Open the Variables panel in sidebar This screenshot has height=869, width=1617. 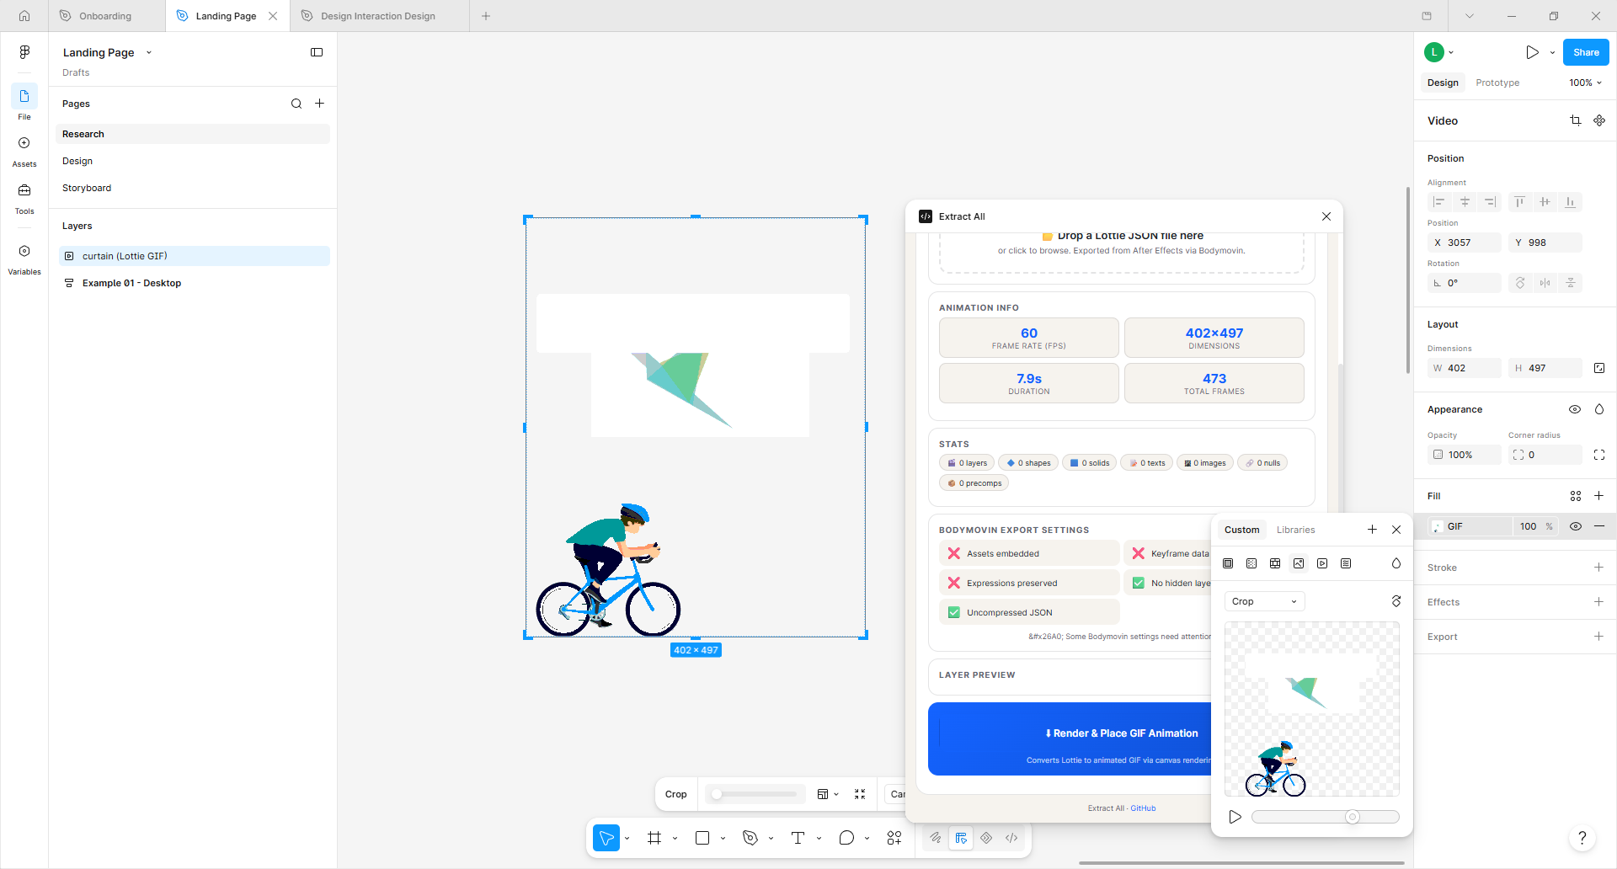pyautogui.click(x=24, y=259)
